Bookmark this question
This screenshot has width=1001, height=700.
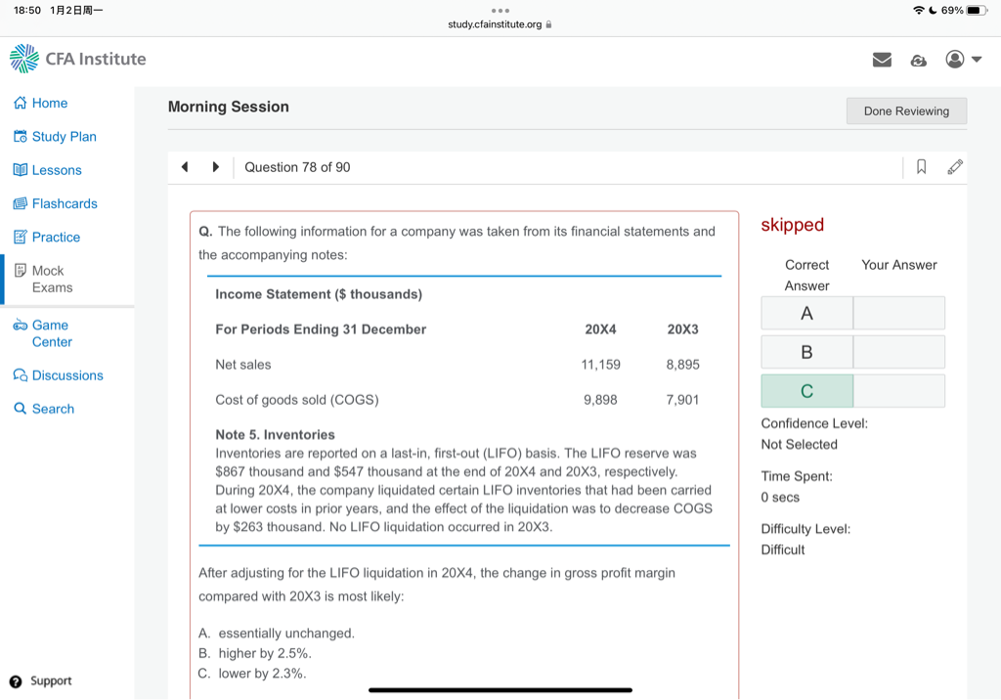[x=921, y=167]
